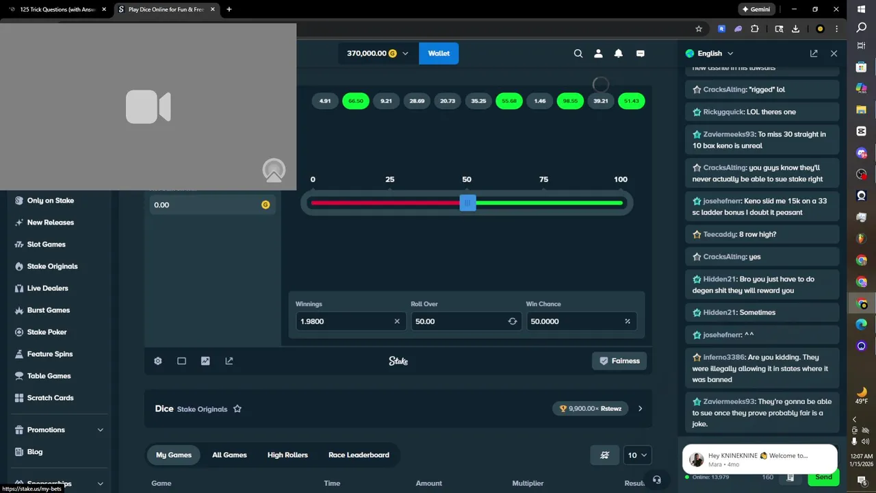The width and height of the screenshot is (876, 493).
Task: Close the 125 Trick Questions tab
Action: click(x=104, y=10)
